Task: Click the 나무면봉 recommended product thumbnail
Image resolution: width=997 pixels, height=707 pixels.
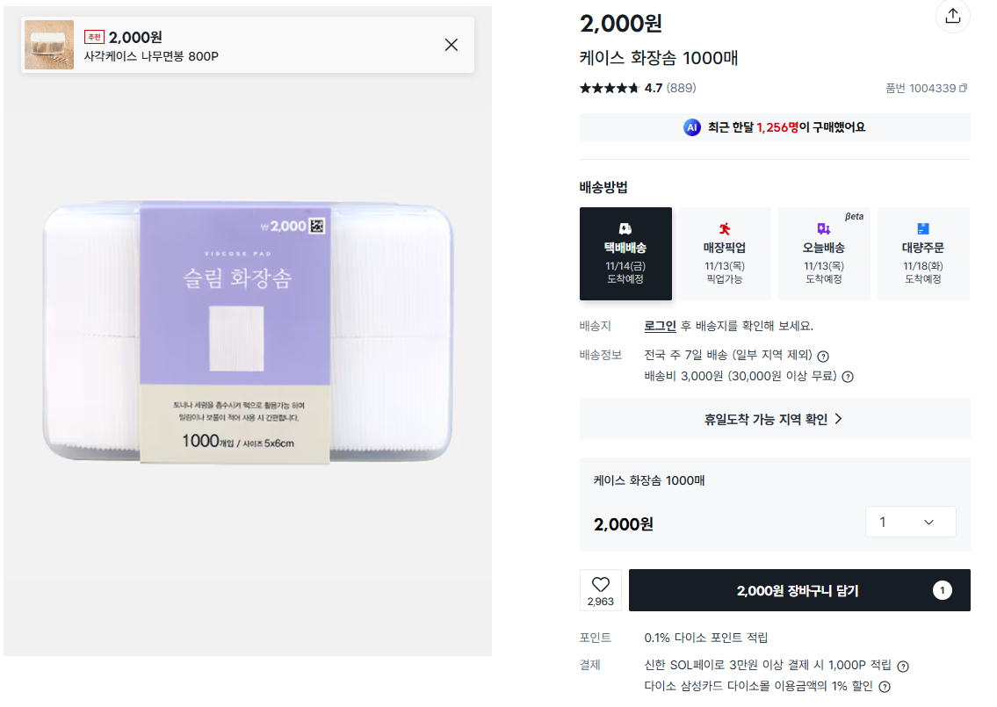Action: tap(49, 45)
